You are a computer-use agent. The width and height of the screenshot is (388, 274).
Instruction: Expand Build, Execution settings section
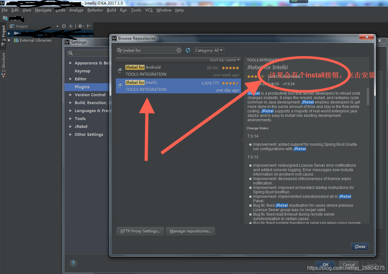tap(71, 103)
